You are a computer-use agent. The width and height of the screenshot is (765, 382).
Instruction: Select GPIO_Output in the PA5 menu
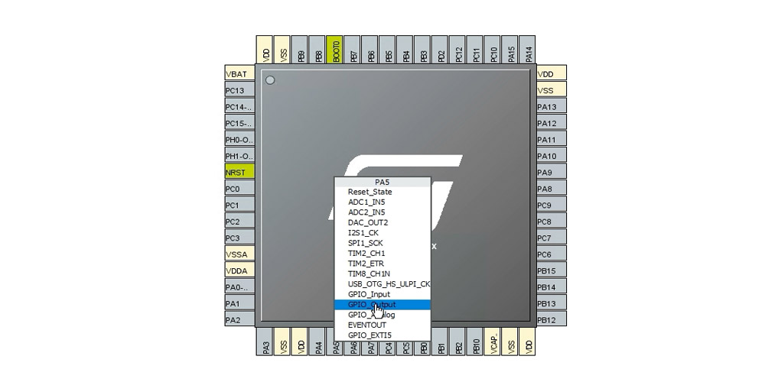pos(382,305)
